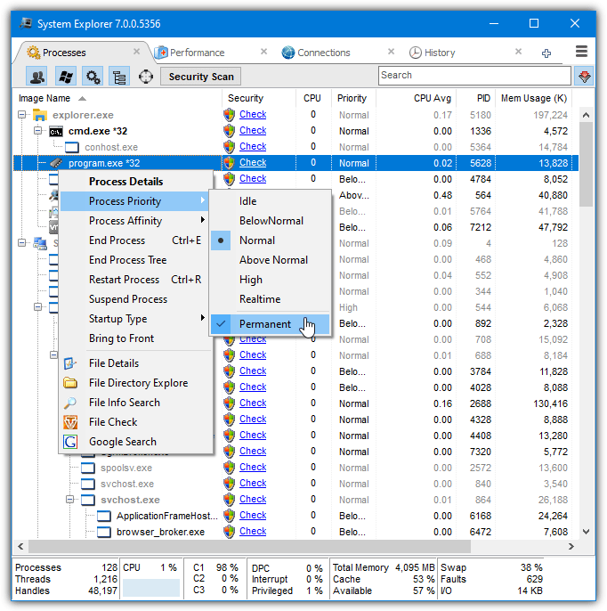The height and width of the screenshot is (611, 607).
Task: Toggle the Permanent priority option
Action: click(271, 324)
